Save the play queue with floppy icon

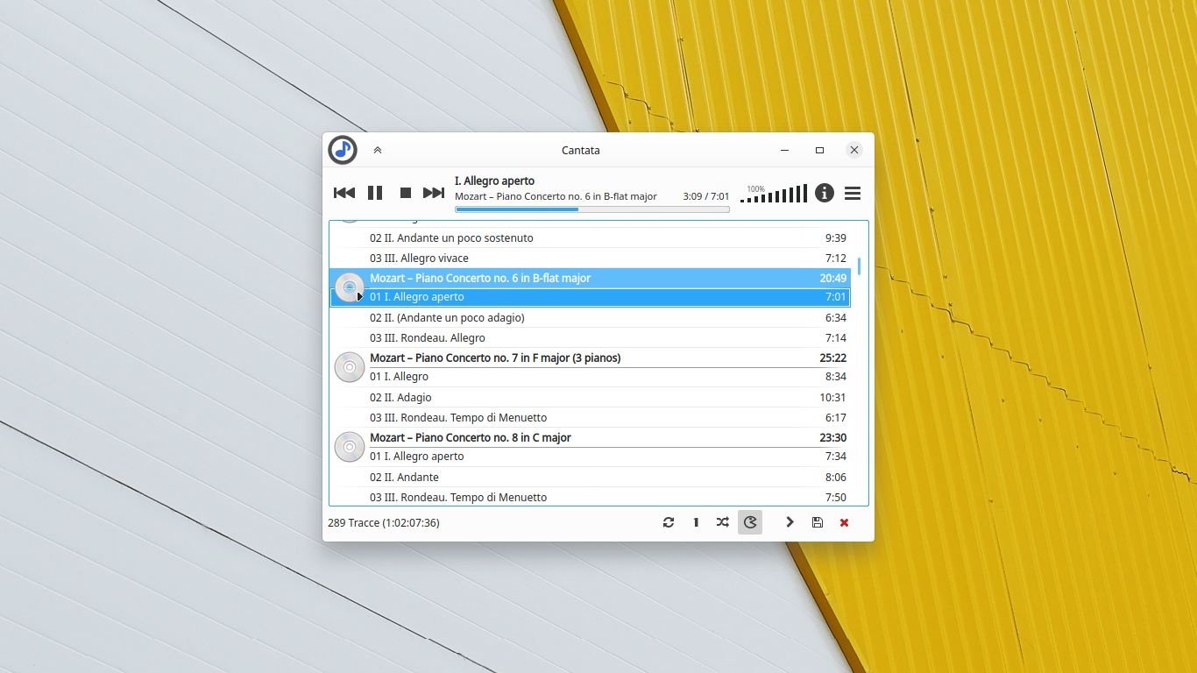[x=818, y=522]
